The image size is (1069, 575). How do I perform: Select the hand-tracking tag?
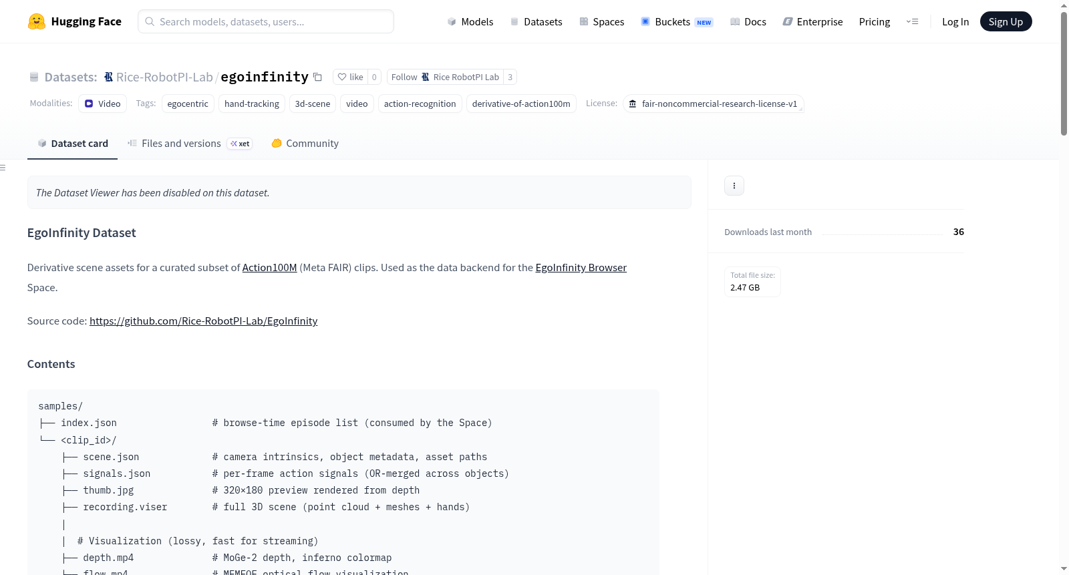click(x=252, y=104)
